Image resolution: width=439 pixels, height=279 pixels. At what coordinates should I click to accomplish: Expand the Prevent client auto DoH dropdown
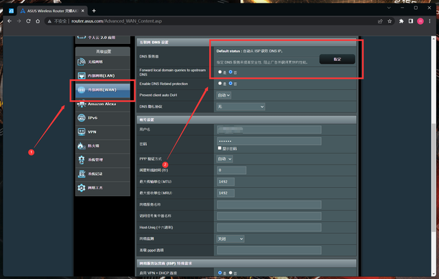pyautogui.click(x=224, y=95)
